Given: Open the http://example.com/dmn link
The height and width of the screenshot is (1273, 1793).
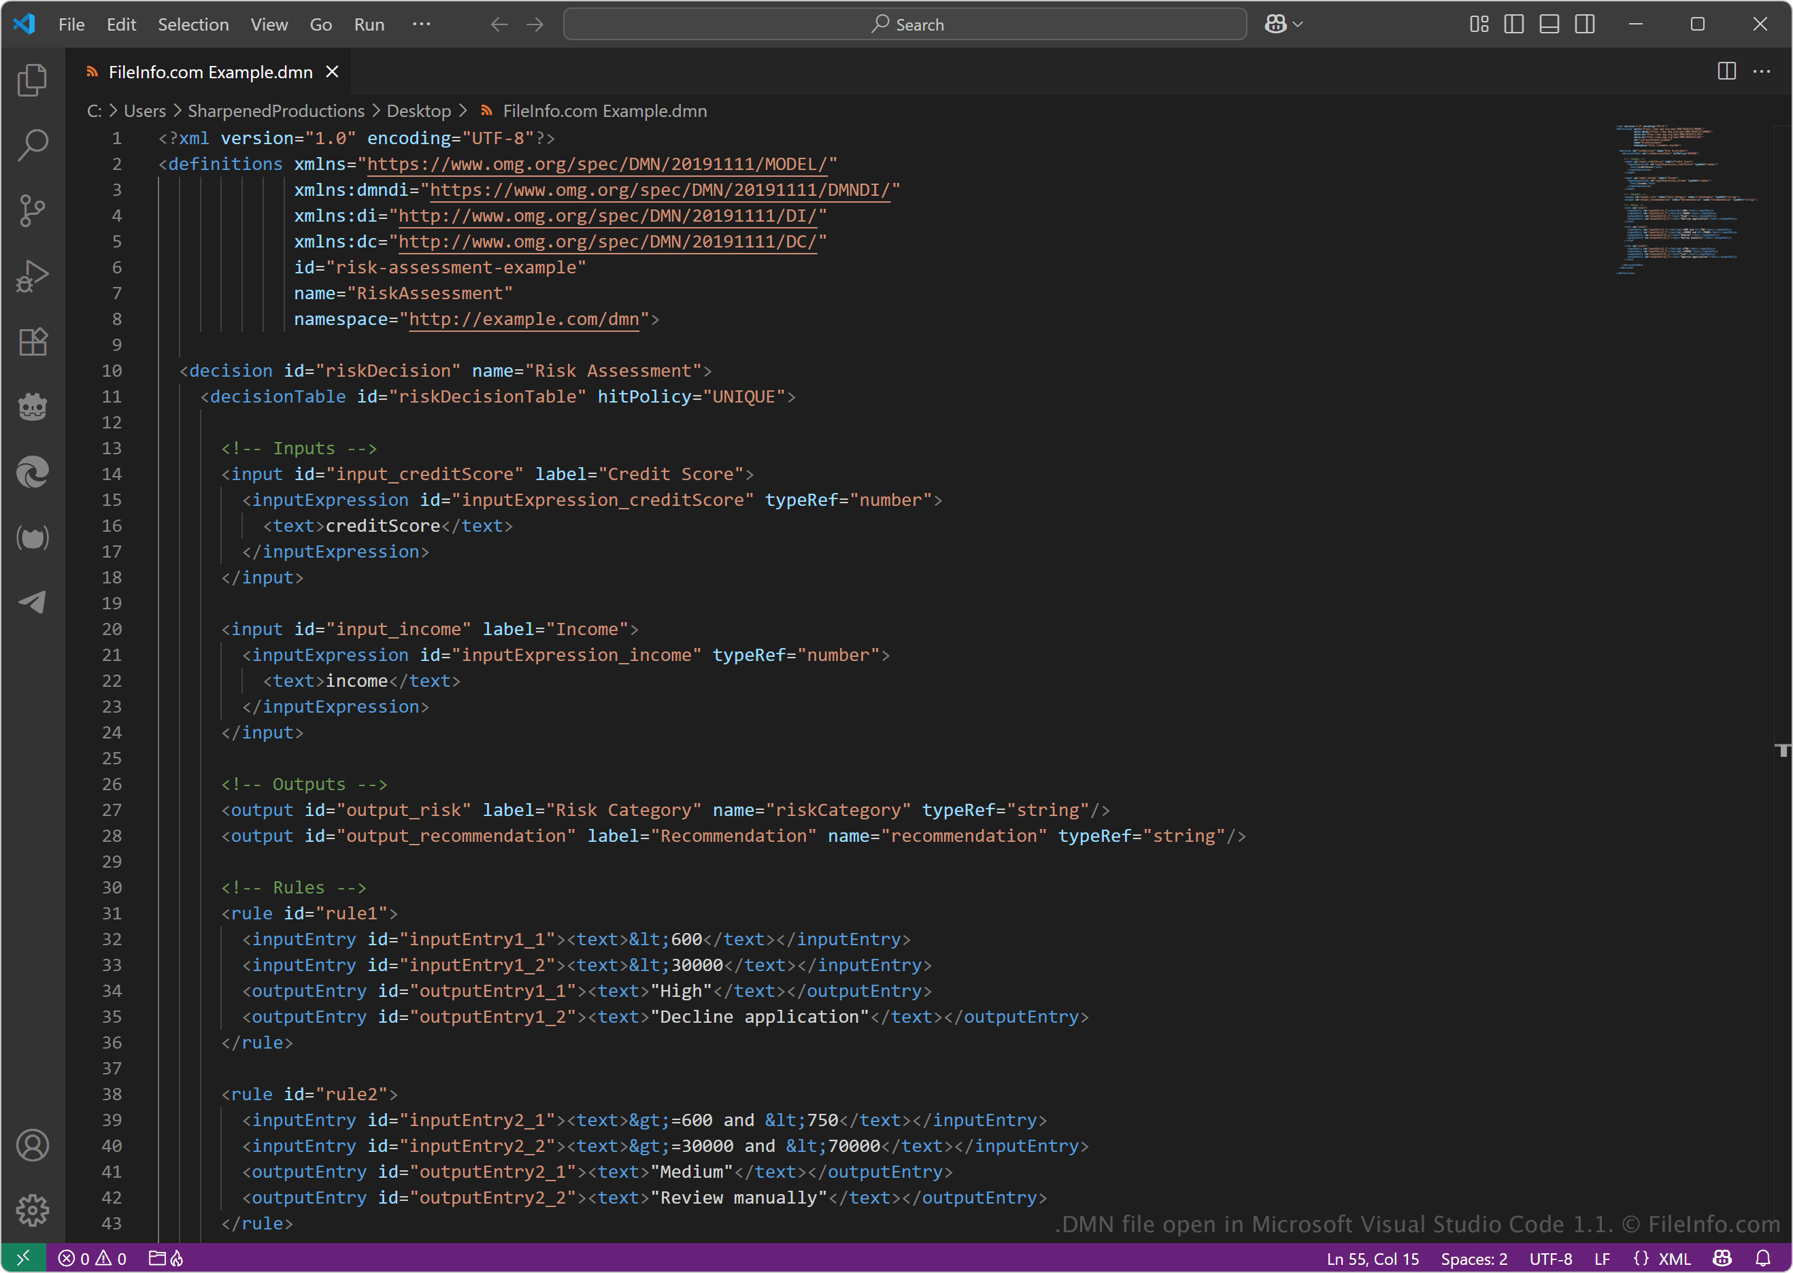Looking at the screenshot, I should point(524,319).
